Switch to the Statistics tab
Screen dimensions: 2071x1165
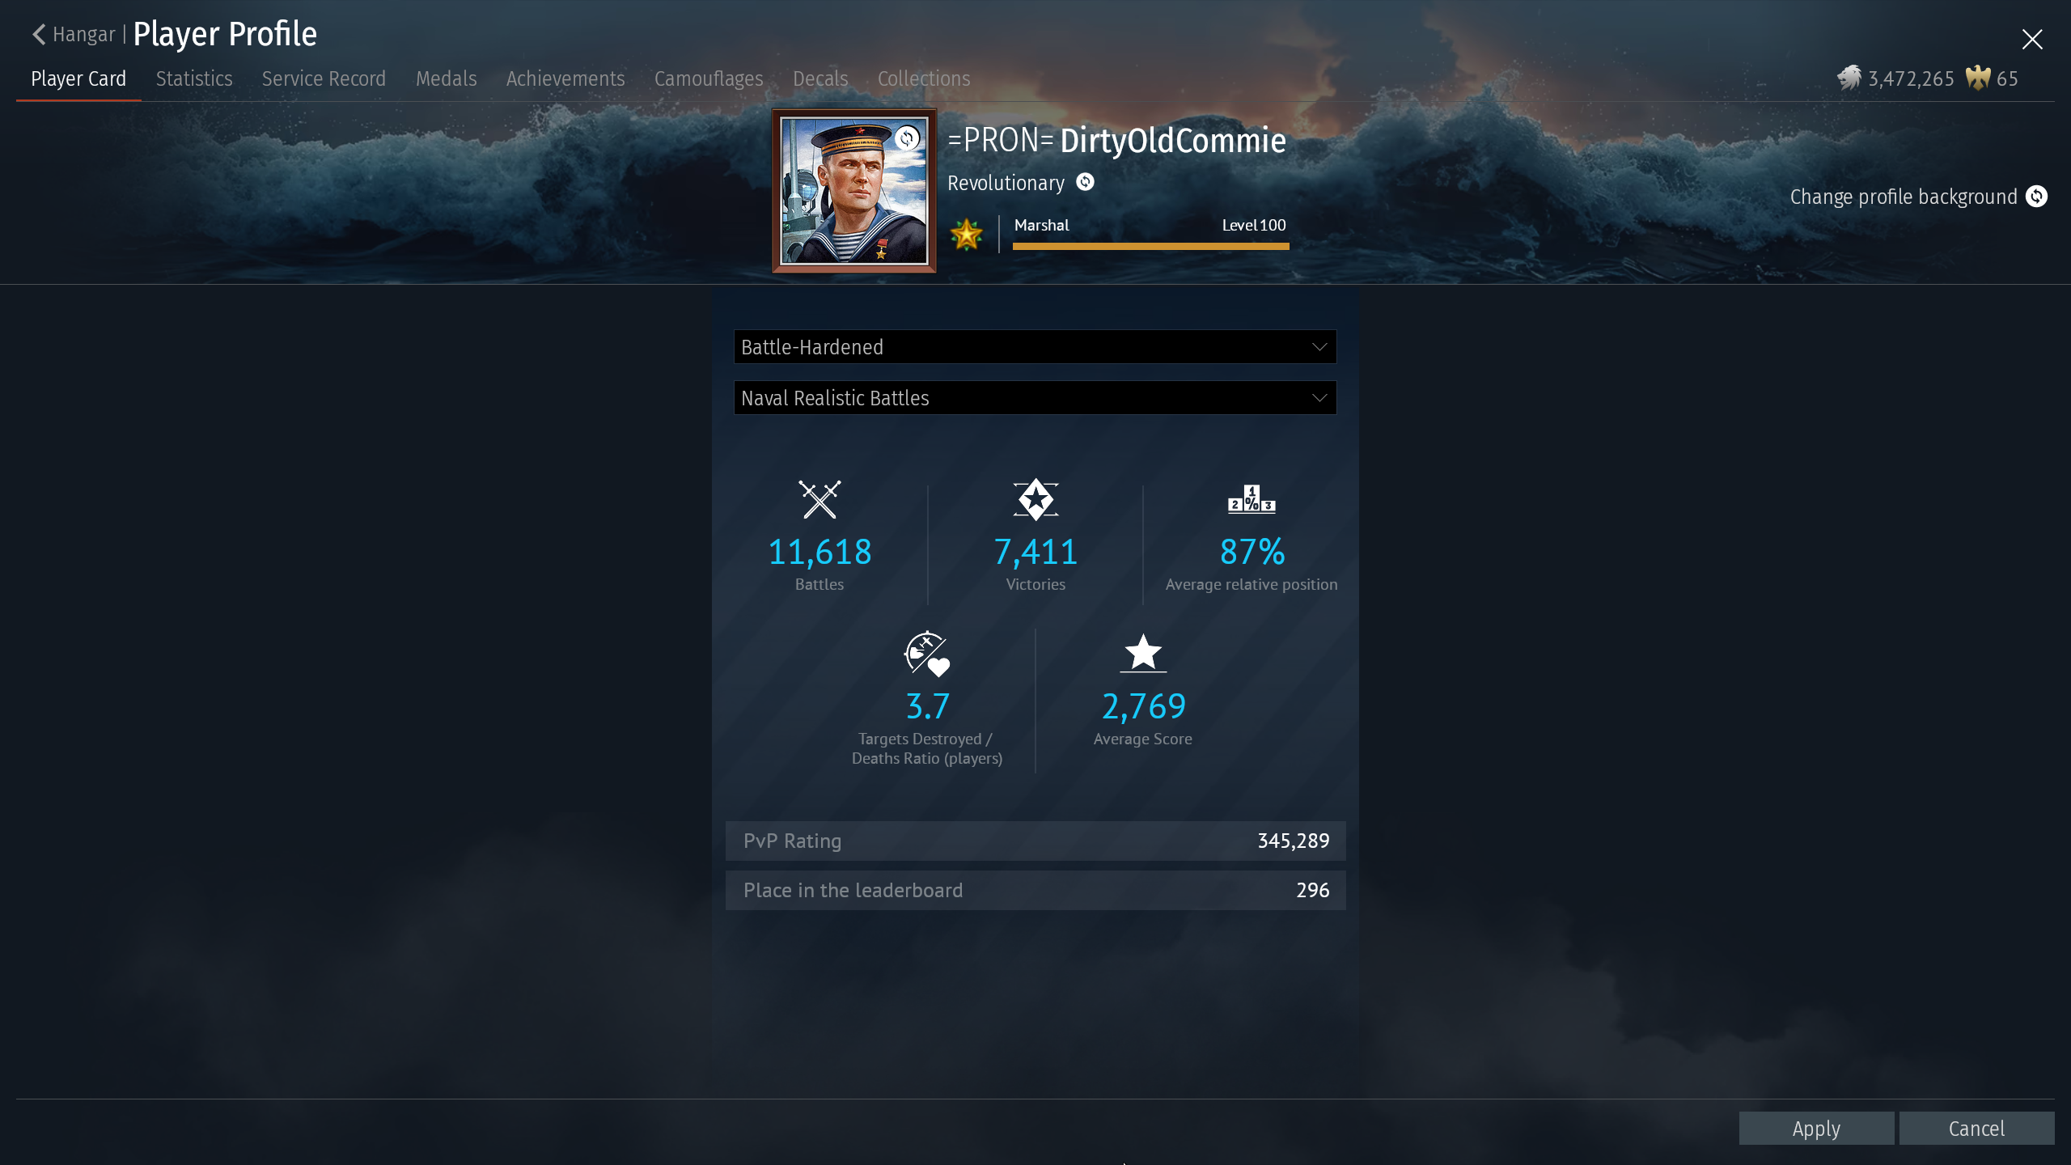click(194, 78)
